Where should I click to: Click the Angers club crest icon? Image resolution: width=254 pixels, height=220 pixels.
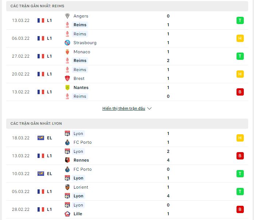pyautogui.click(x=67, y=16)
